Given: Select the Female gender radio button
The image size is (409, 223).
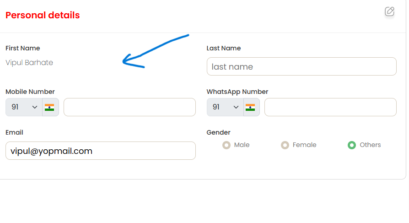Looking at the screenshot, I should click(x=285, y=145).
